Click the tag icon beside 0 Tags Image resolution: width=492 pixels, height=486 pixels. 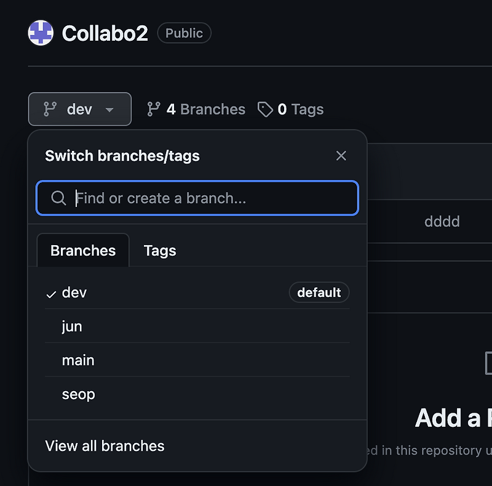(x=265, y=110)
